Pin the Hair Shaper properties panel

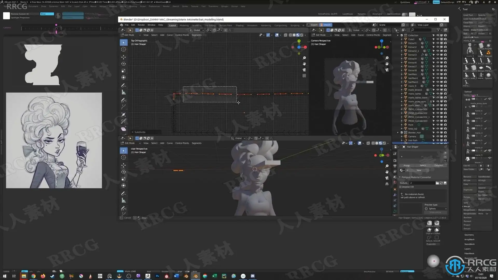click(x=445, y=147)
